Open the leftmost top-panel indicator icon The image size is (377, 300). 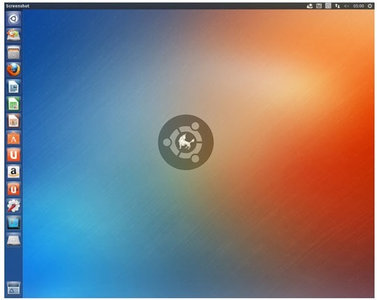310,6
